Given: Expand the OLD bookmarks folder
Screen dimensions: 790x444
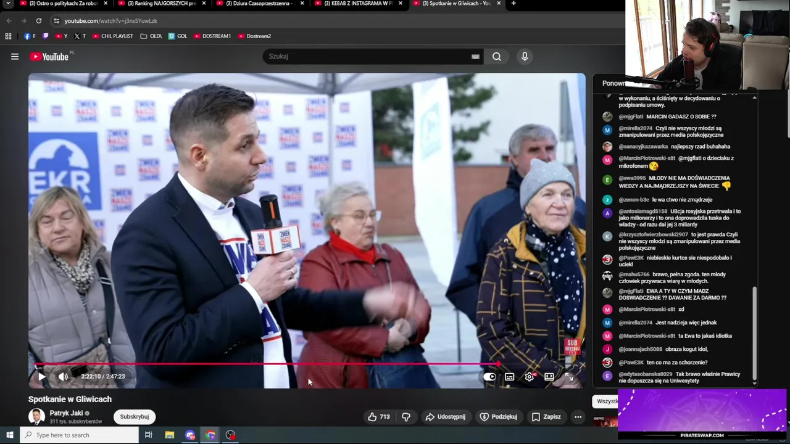Looking at the screenshot, I should point(151,36).
